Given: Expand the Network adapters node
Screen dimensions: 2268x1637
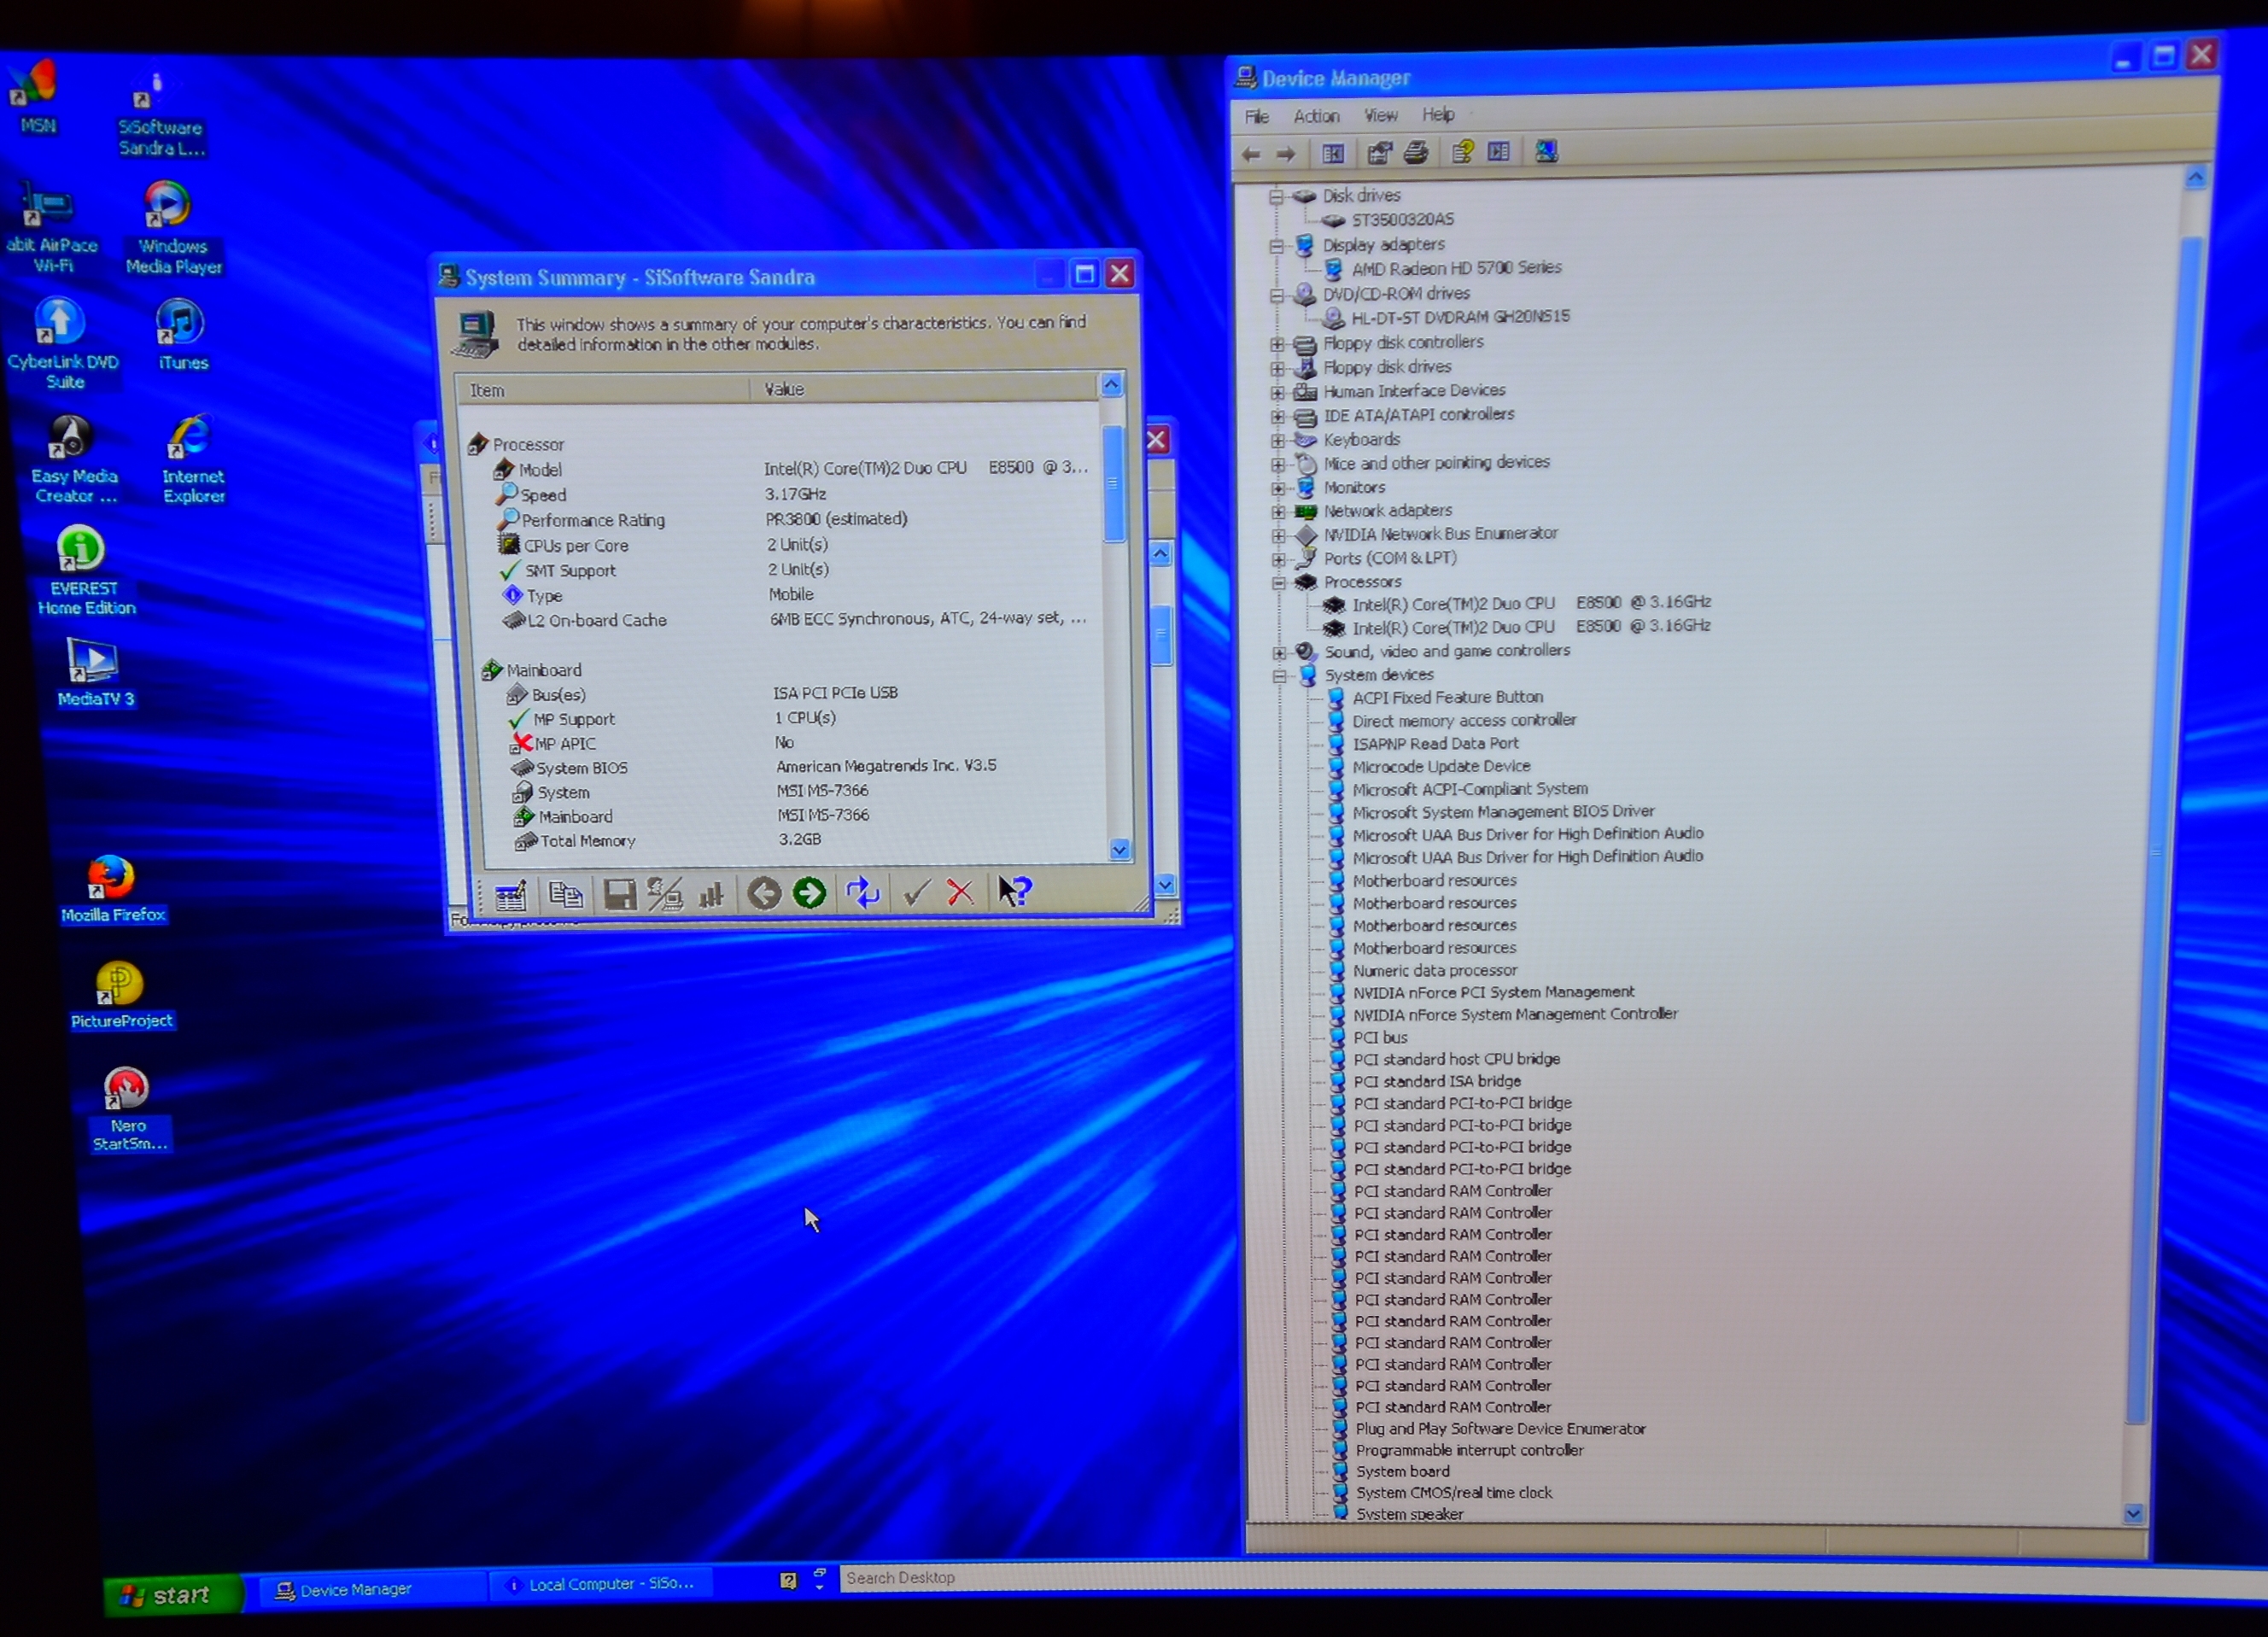Looking at the screenshot, I should [1278, 512].
